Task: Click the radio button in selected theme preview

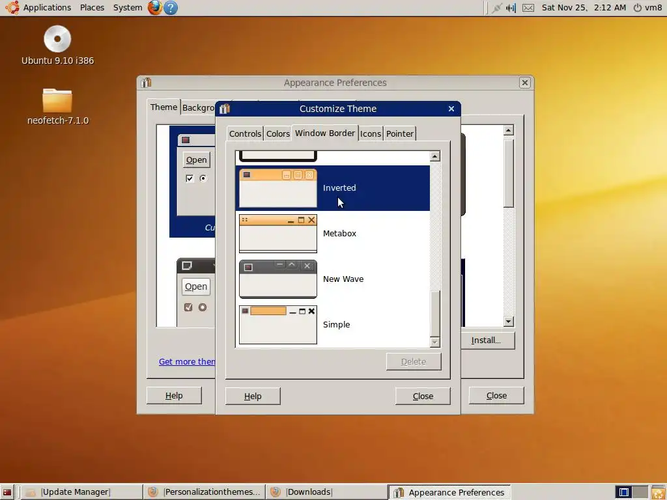Action: [203, 178]
